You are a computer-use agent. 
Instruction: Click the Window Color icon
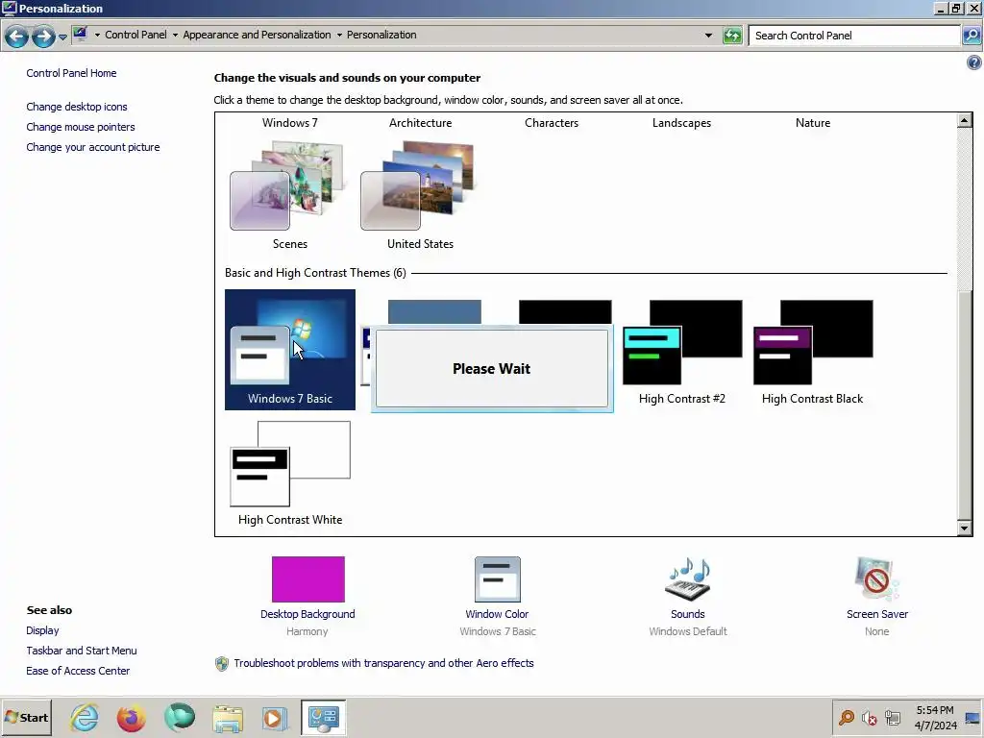coord(497,579)
